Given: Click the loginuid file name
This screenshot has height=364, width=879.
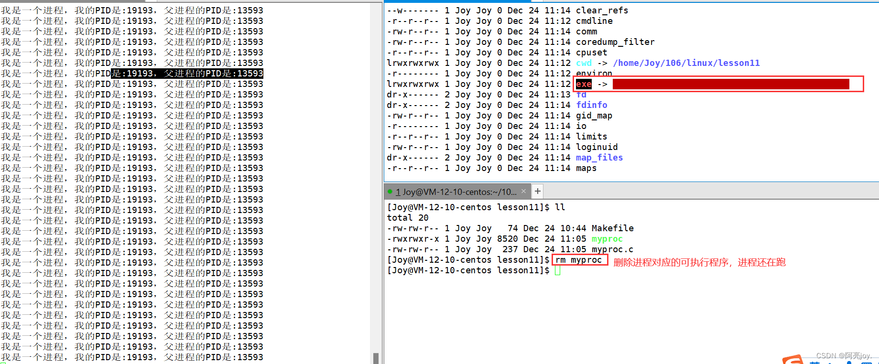Looking at the screenshot, I should point(597,147).
